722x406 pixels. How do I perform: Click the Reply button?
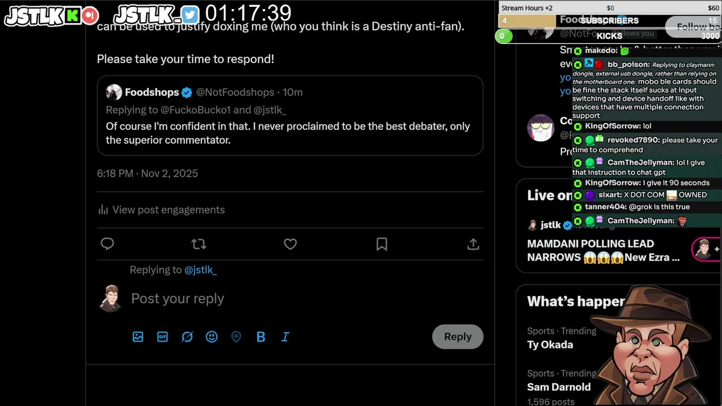457,337
